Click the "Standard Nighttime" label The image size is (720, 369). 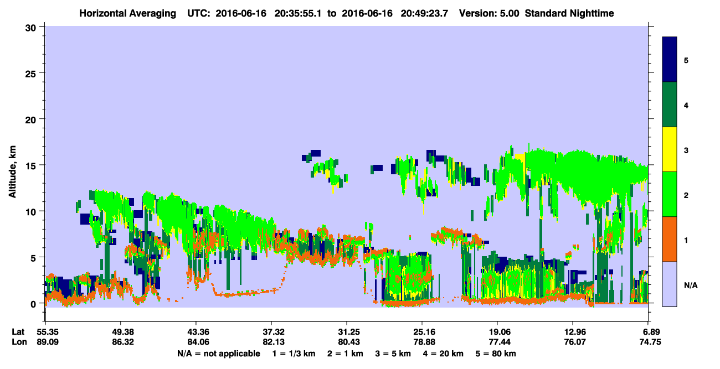tap(569, 13)
